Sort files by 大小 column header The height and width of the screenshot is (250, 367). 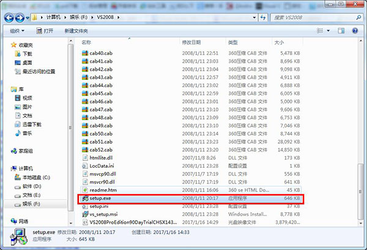279,43
